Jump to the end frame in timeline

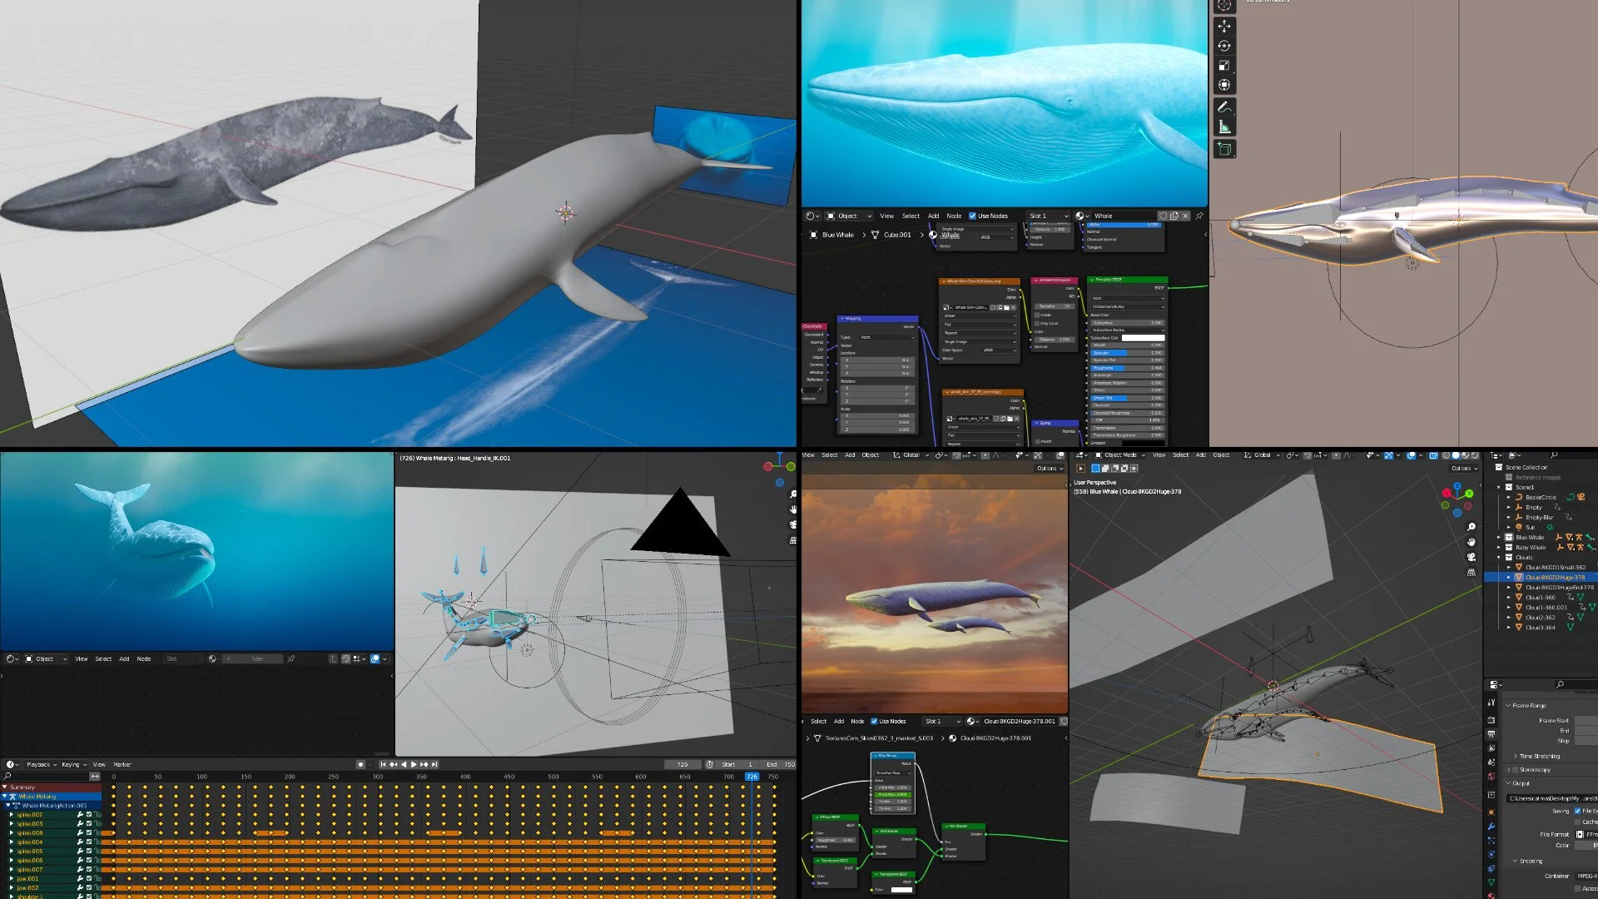coord(434,764)
